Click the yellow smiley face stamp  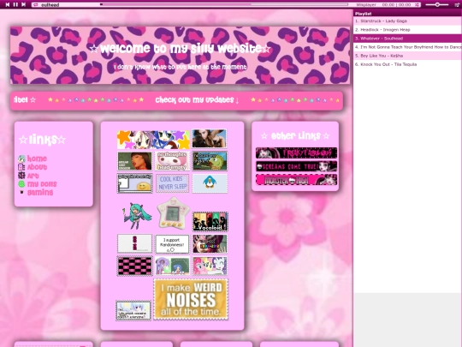134,183
